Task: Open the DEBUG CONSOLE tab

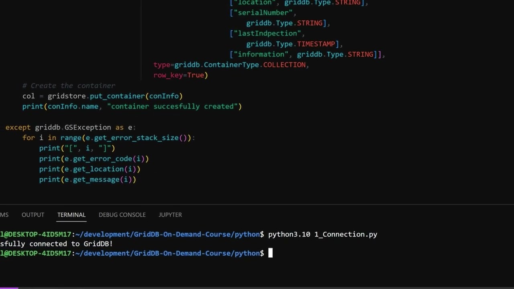Action: (x=122, y=215)
